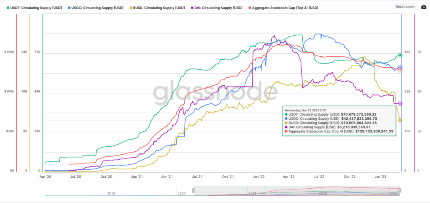Screen dimensions: 430x203
Task: Click the right handle of range navigator
Action: point(400,190)
